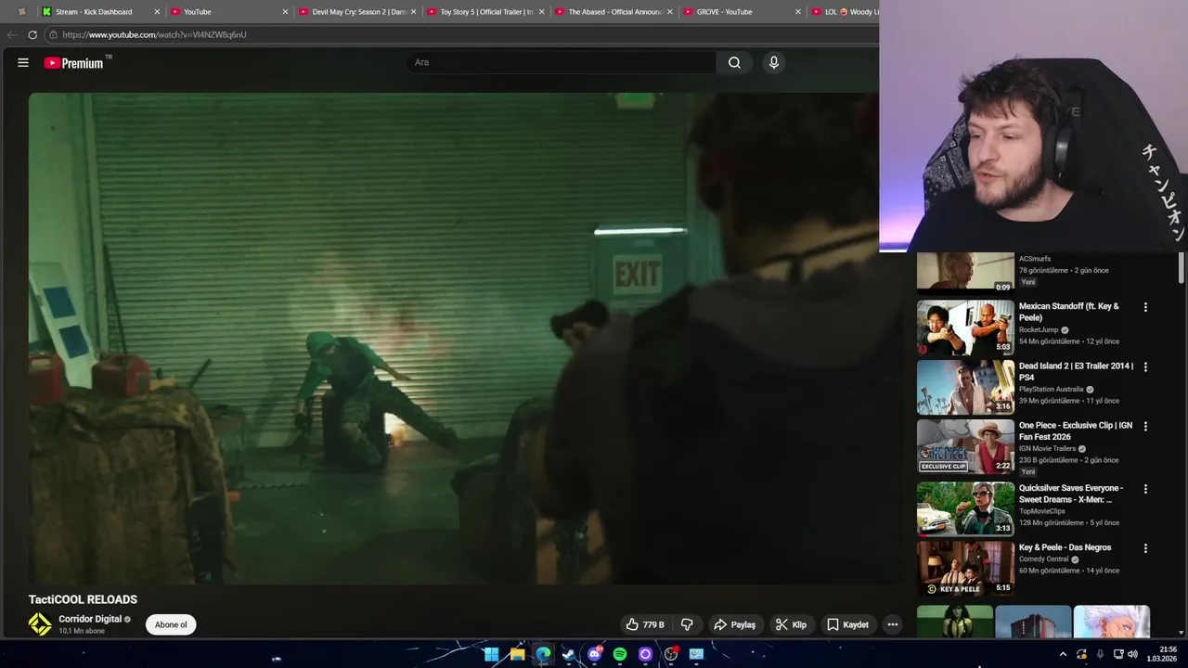Open PlayStation Australia channel name
The image size is (1188, 668).
click(1051, 389)
